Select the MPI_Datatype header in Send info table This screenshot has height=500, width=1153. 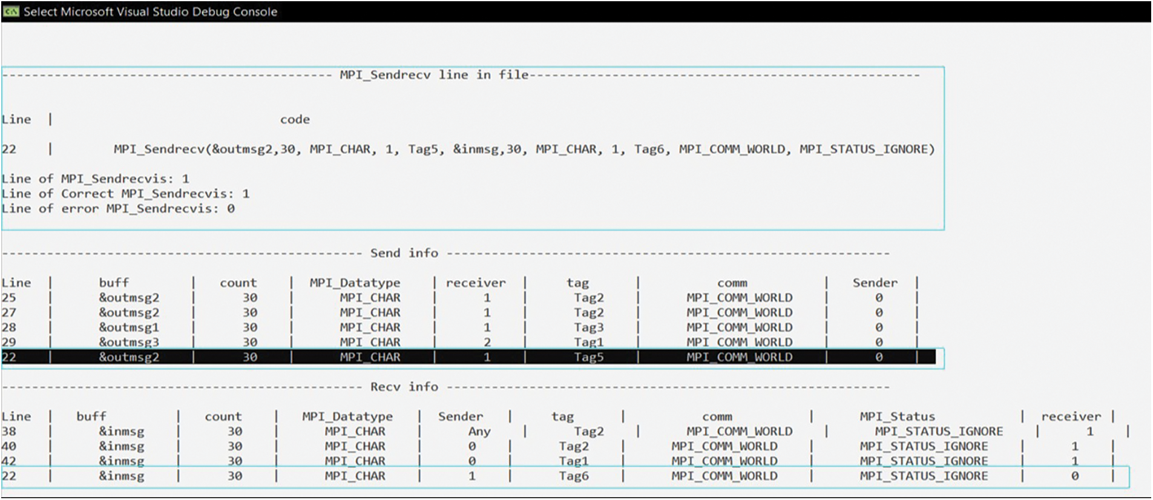tap(355, 283)
